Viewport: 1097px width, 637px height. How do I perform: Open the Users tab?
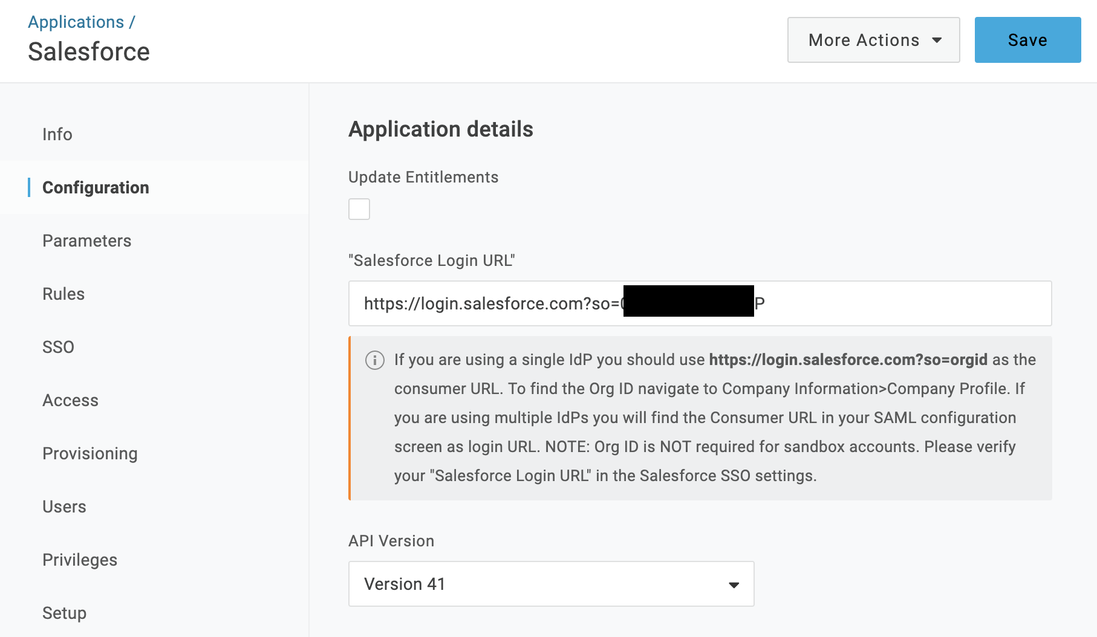[64, 506]
